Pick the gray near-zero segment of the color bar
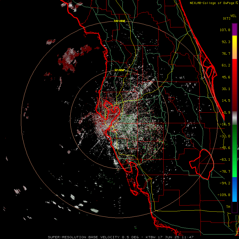This screenshot has width=239, height=239. click(234, 118)
